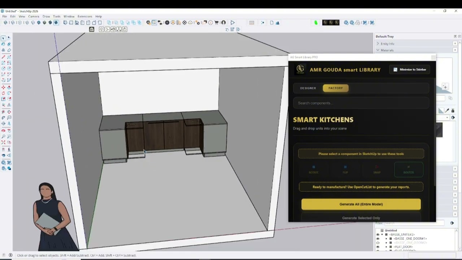This screenshot has height=260, width=462.
Task: Expand the Entity Info panel
Action: [378, 44]
